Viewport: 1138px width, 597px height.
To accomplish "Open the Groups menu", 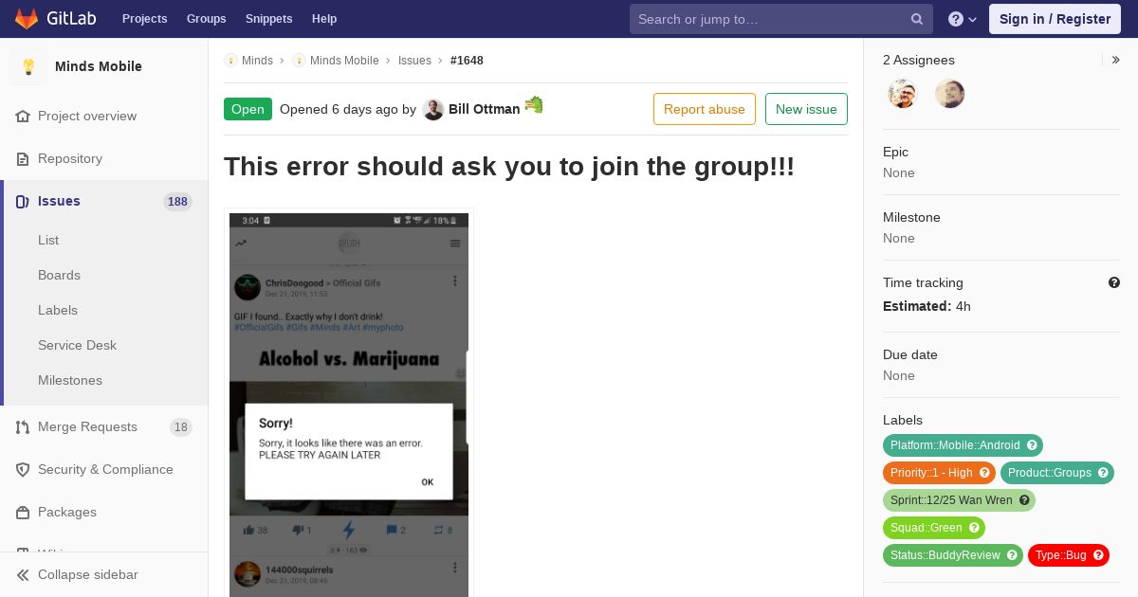I will [x=206, y=19].
